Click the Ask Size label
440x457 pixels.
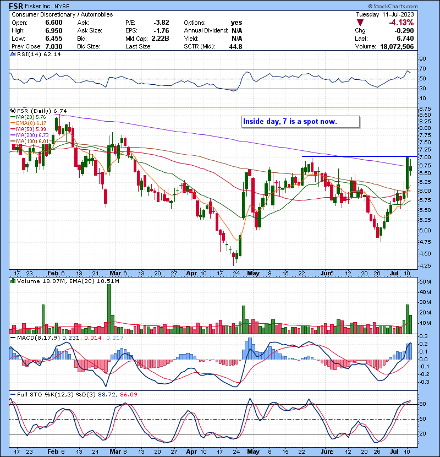click(x=90, y=31)
